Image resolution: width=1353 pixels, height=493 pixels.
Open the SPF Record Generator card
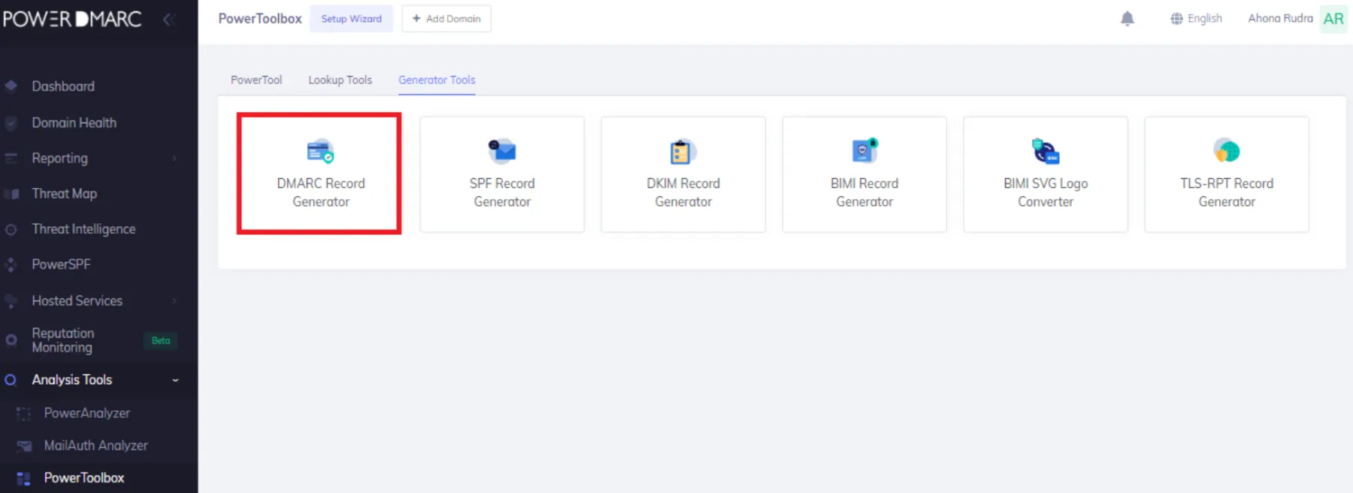502,174
